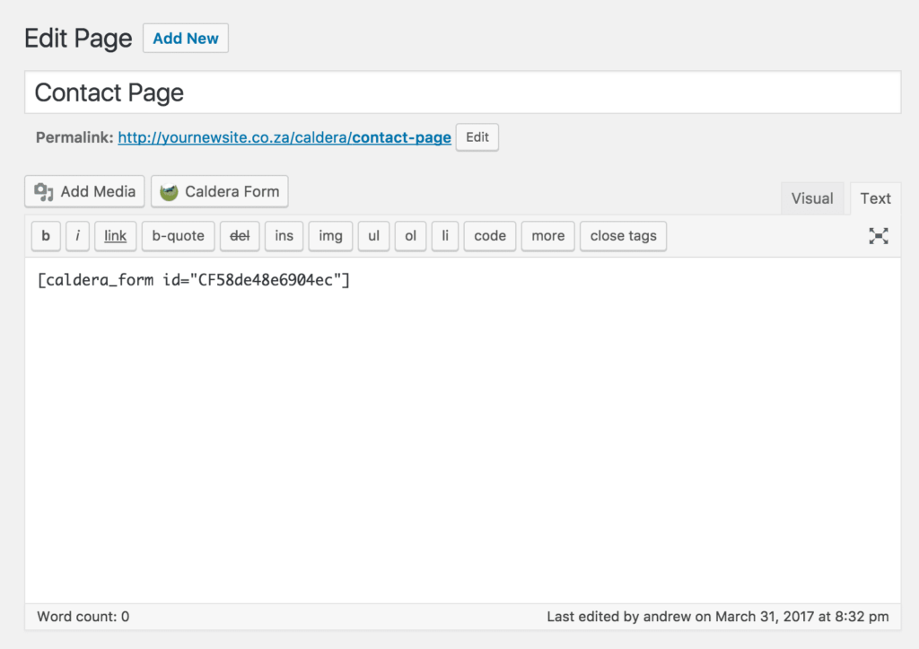
Task: Click into the caldera_form shortcode text
Action: (x=194, y=280)
